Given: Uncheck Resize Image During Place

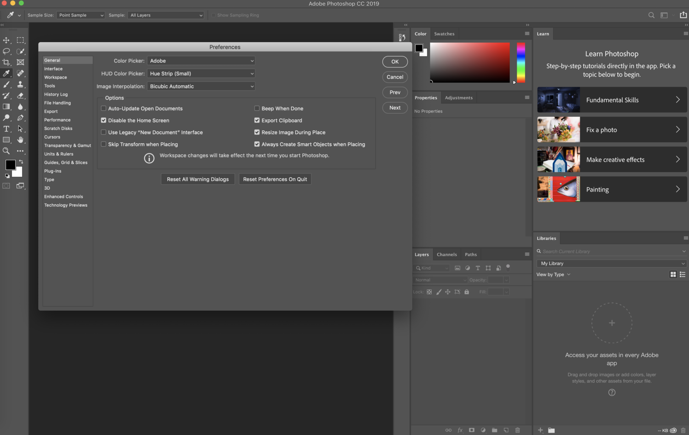Looking at the screenshot, I should coord(257,132).
